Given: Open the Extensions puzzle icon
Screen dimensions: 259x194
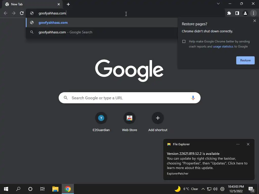Looking at the screenshot, I should [229, 13].
